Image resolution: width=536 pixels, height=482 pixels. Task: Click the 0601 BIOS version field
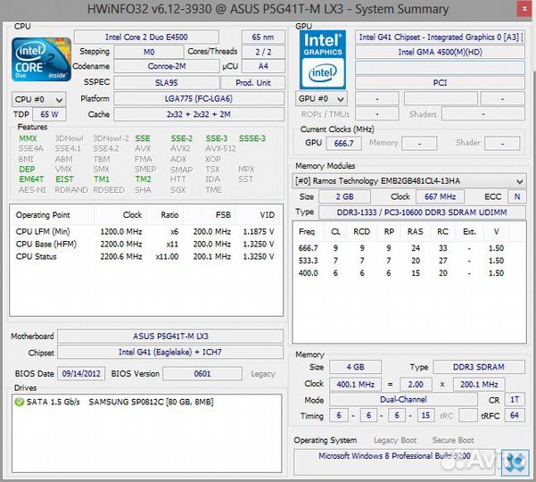(202, 374)
